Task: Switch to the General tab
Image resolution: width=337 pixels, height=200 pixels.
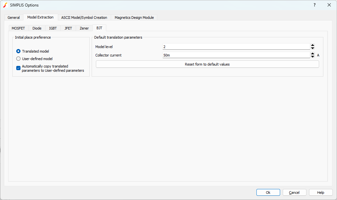Action: coord(14,18)
